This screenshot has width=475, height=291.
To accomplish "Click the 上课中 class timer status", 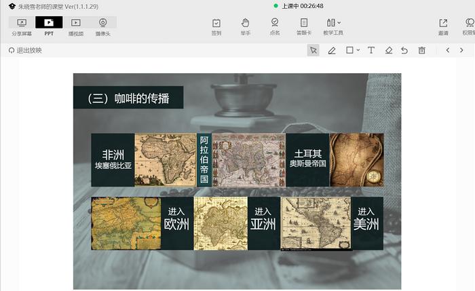I will click(303, 6).
